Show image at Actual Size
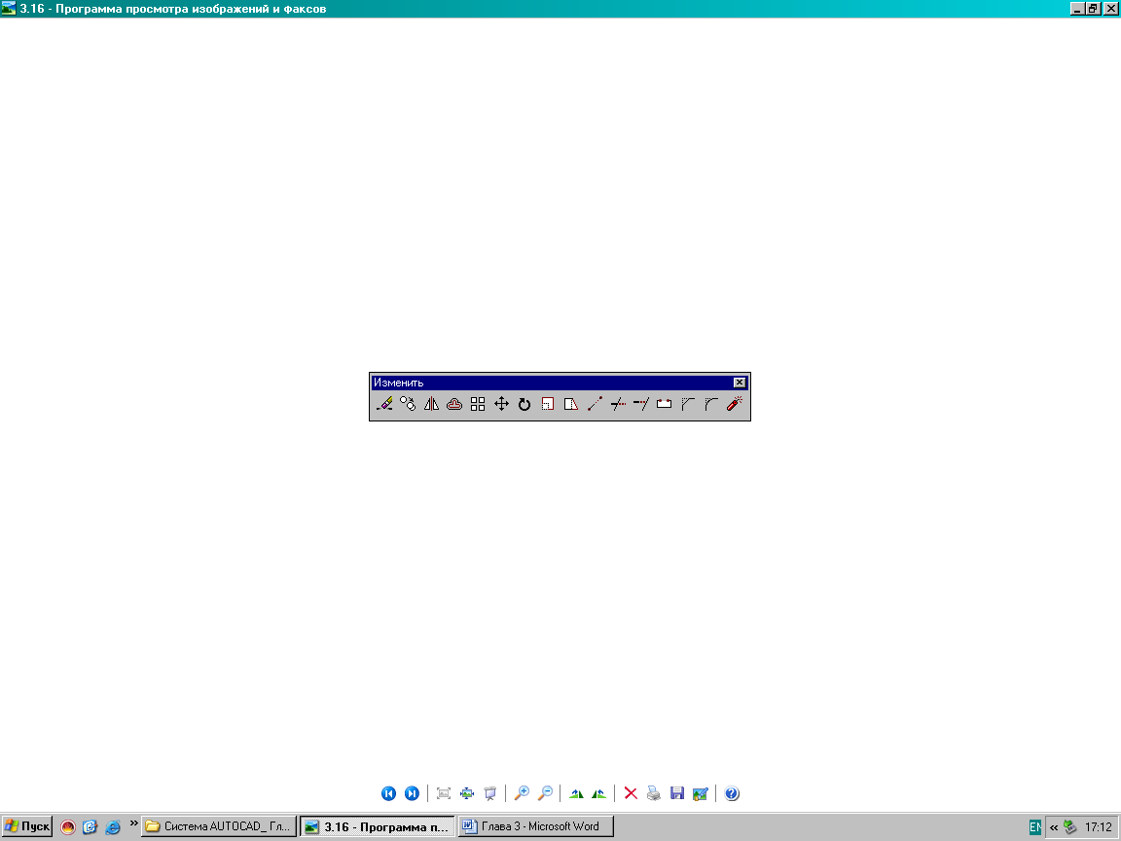This screenshot has height=841, width=1121. (x=467, y=793)
